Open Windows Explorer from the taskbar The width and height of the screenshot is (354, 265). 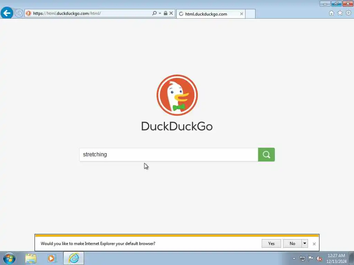tap(31, 258)
